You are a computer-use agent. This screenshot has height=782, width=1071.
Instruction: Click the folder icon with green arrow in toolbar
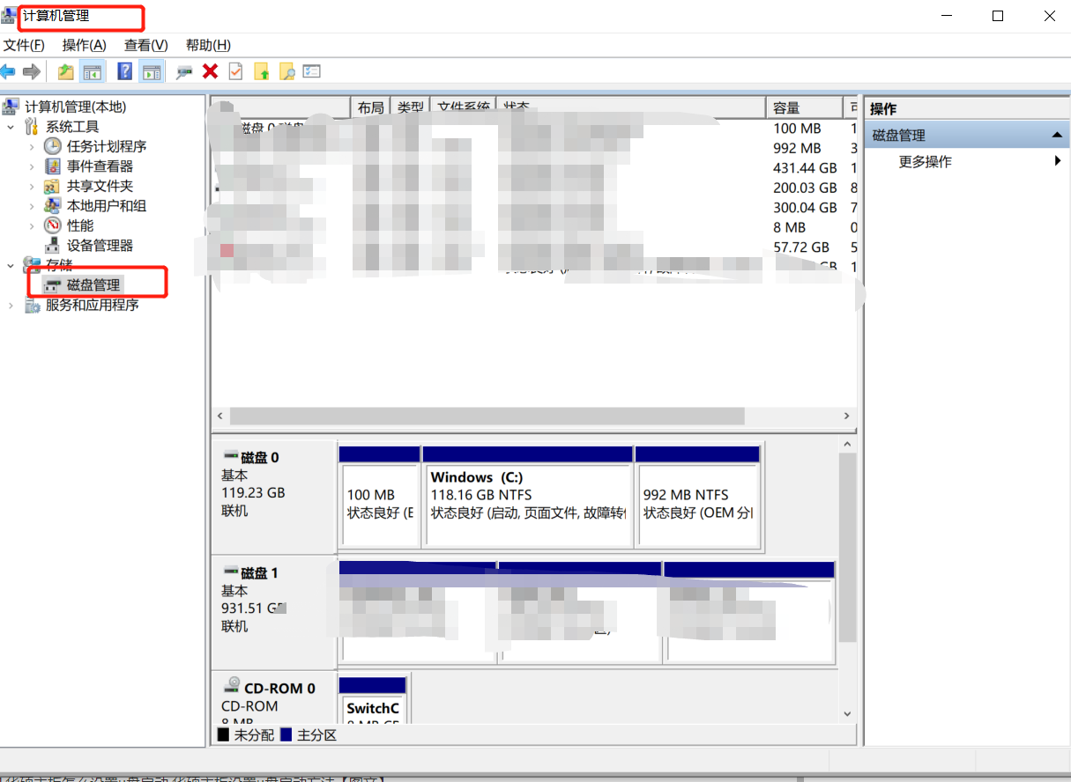click(64, 71)
